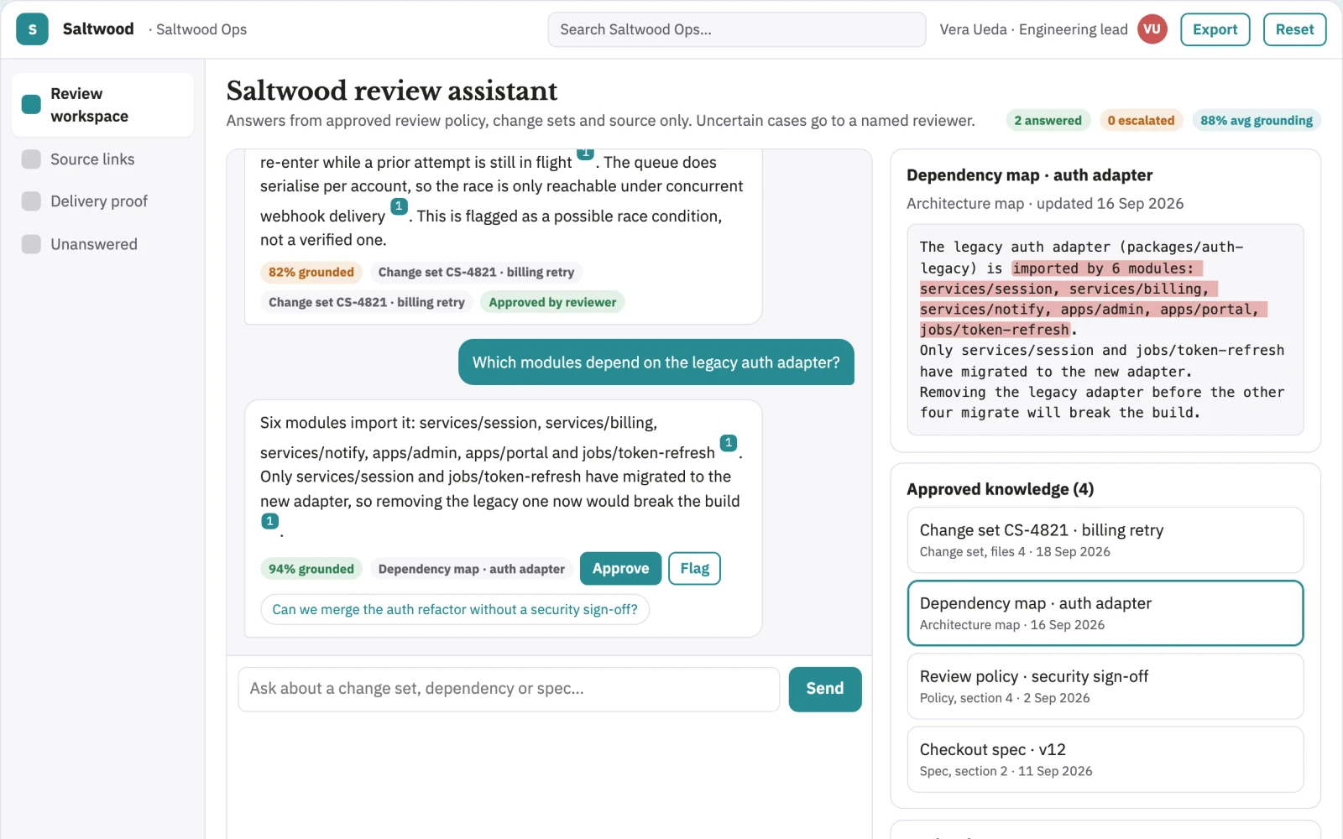Flag the legacy auth adapter answer
The width and height of the screenshot is (1343, 839).
tap(694, 569)
